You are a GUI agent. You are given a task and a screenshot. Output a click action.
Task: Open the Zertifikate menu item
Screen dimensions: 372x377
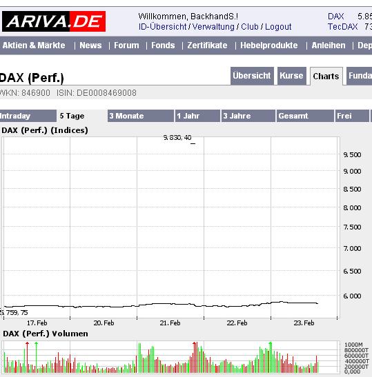(207, 45)
